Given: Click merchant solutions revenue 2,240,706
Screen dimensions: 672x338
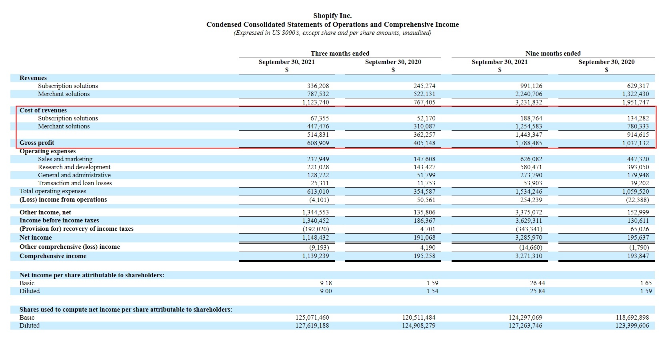Looking at the screenshot, I should (529, 94).
